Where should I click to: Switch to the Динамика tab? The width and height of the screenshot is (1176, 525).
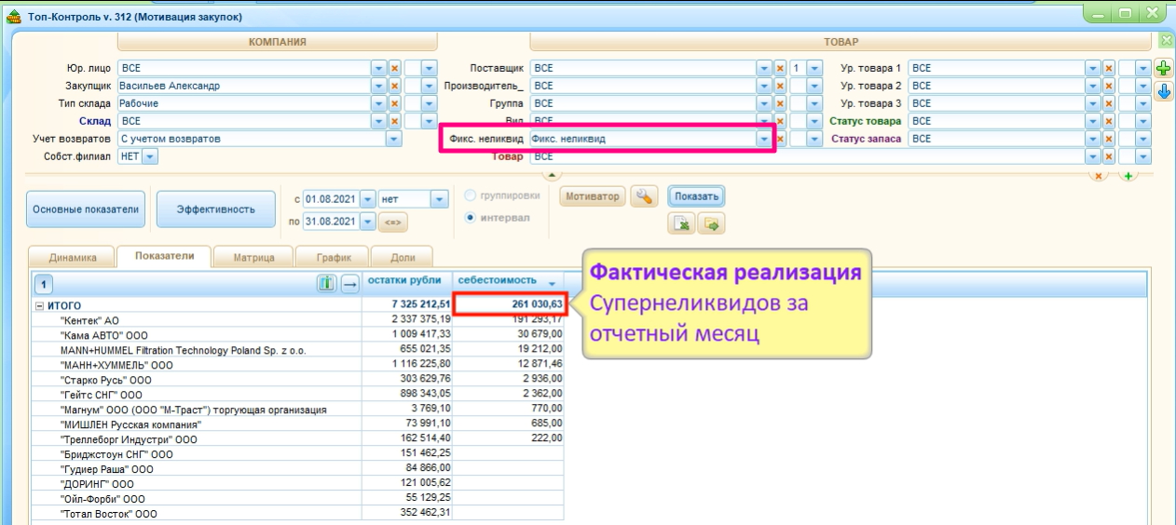coord(71,257)
